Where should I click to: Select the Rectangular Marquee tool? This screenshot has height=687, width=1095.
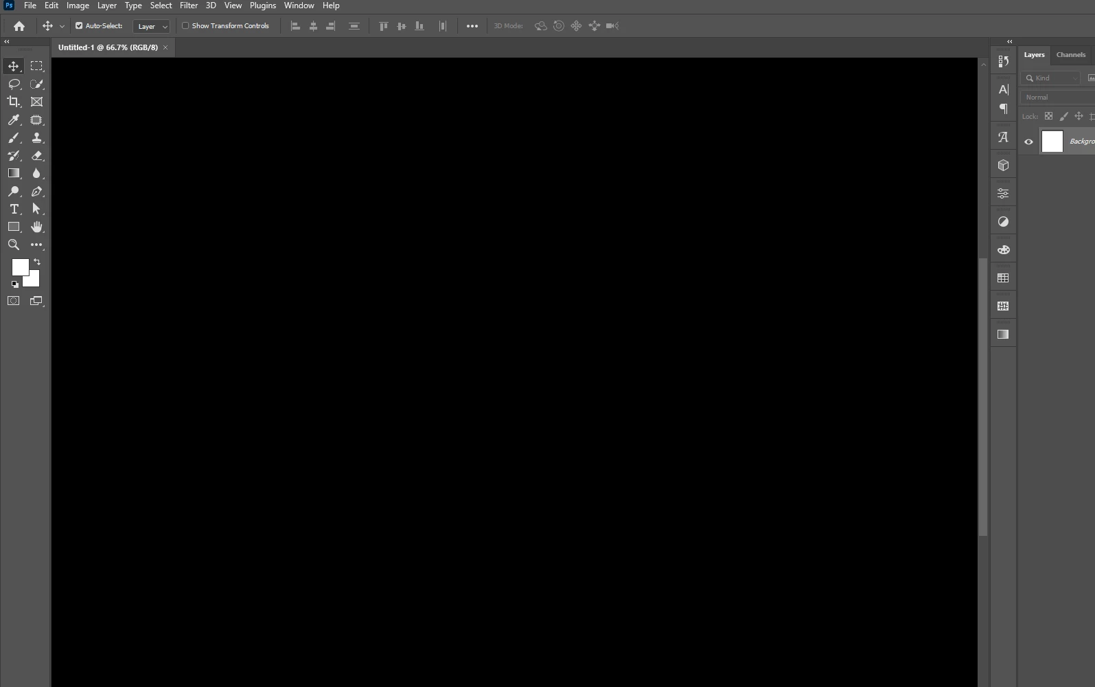37,66
